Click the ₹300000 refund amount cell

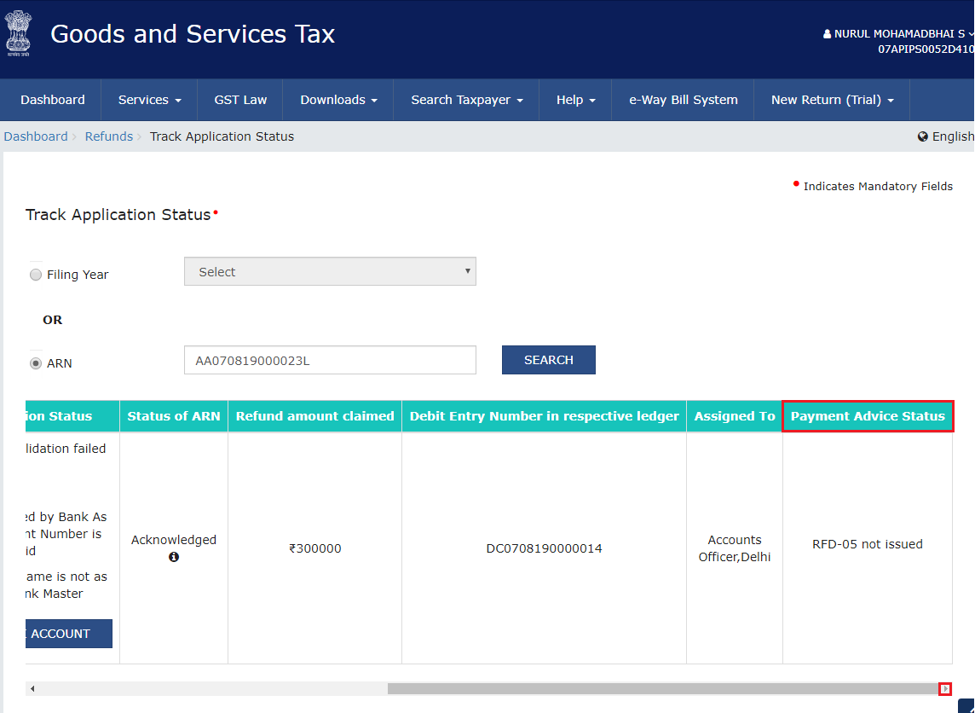314,548
